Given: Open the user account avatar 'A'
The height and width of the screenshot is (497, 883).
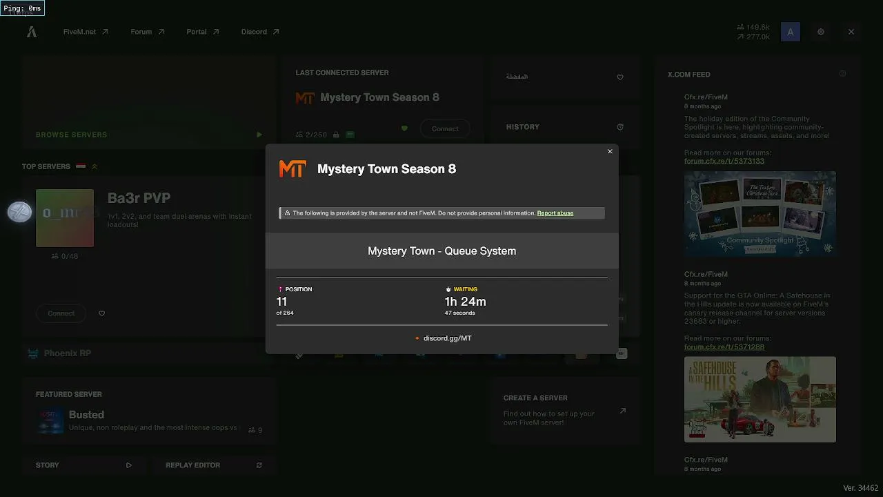Looking at the screenshot, I should point(791,32).
